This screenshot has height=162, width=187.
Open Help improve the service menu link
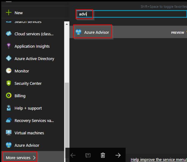click(159, 160)
